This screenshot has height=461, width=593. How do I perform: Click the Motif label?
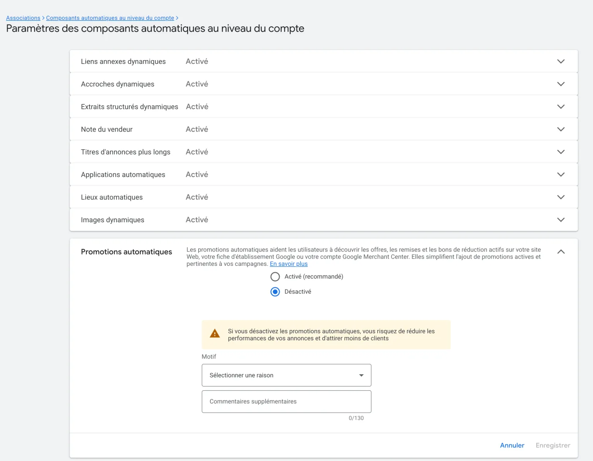(x=209, y=357)
